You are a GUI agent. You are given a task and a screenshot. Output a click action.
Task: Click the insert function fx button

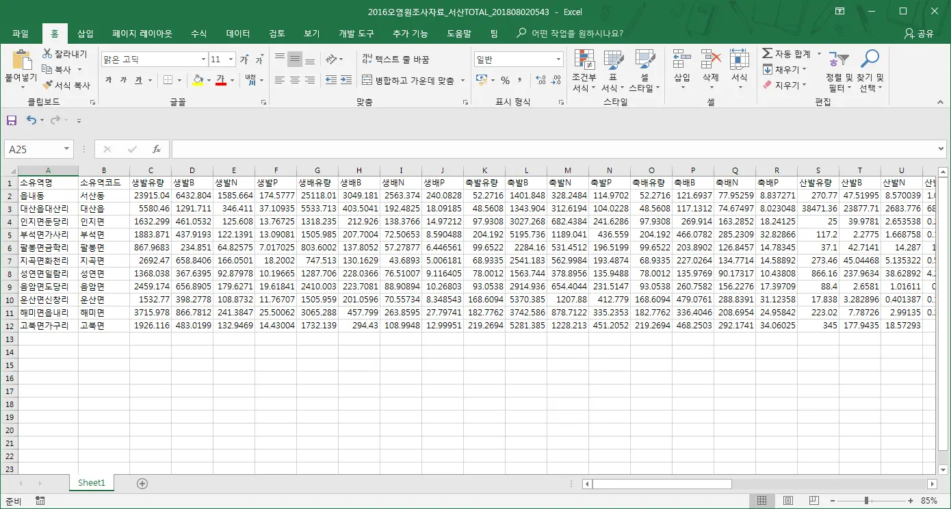(x=157, y=148)
